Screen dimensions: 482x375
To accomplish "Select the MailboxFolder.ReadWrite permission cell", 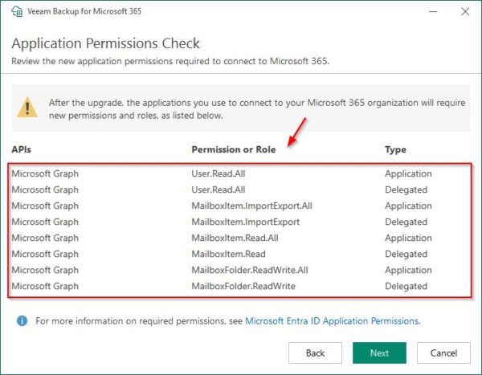I will [243, 286].
